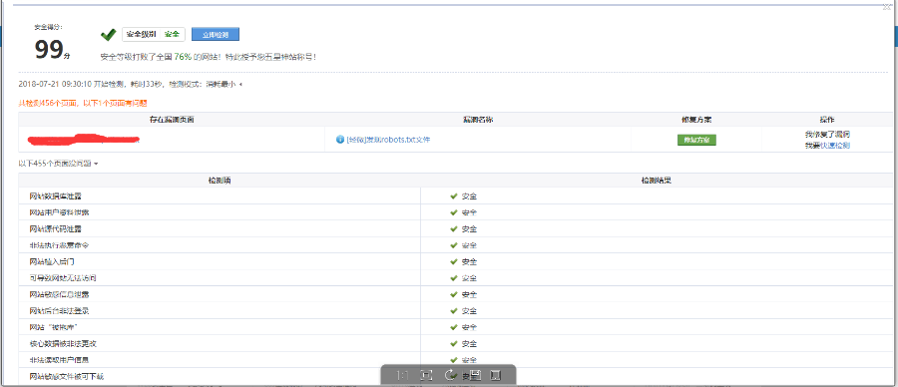898x387 pixels.
Task: Click the 非法执行恶意命令 row label
Action: pyautogui.click(x=60, y=245)
